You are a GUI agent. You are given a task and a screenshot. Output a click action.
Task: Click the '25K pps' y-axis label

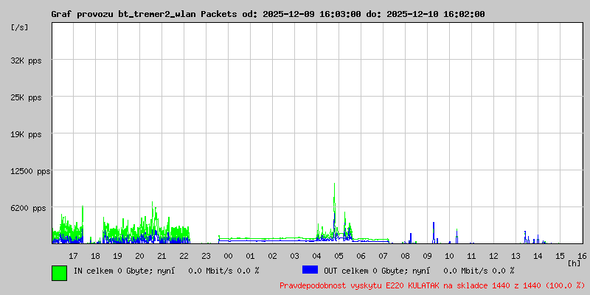point(26,97)
